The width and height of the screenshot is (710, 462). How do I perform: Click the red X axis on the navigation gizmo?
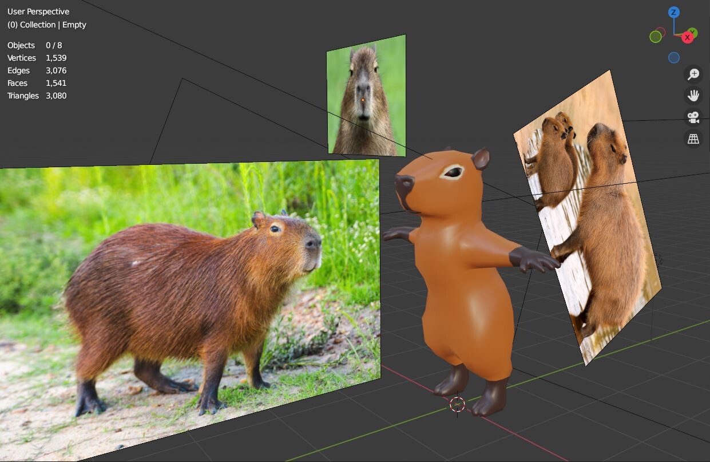tap(687, 37)
